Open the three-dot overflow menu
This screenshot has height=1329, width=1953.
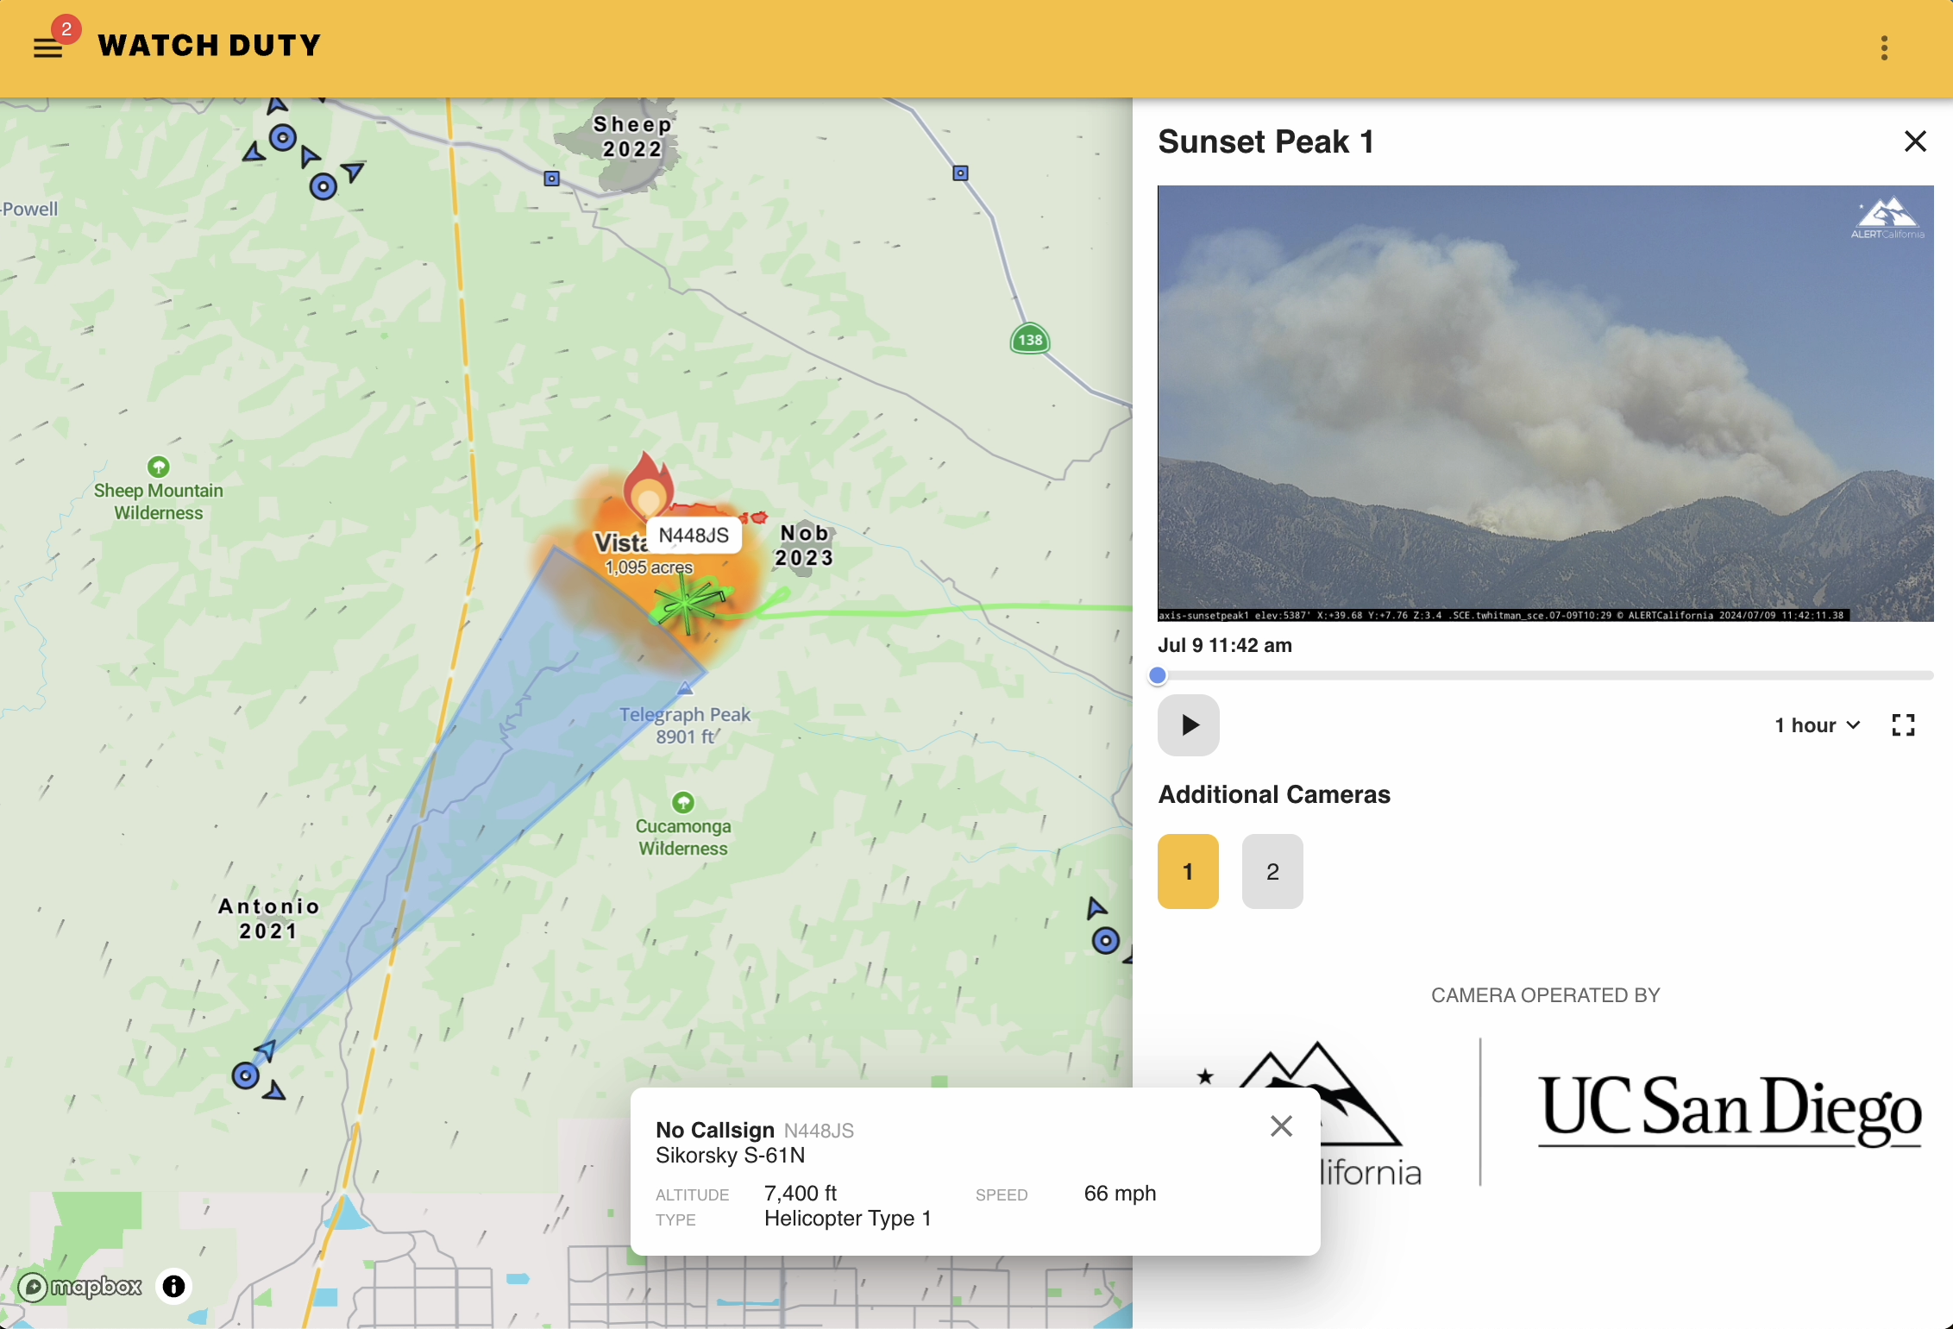coord(1885,48)
